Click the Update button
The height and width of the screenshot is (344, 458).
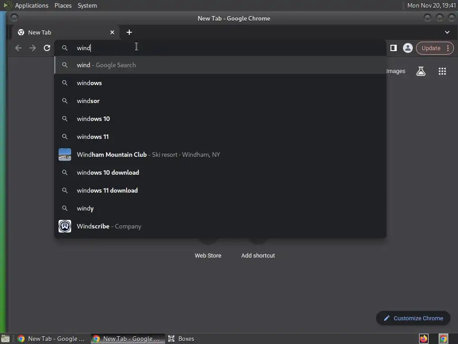coord(431,48)
